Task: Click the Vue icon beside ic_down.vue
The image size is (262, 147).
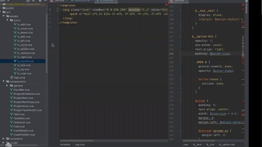Action: pos(15,33)
